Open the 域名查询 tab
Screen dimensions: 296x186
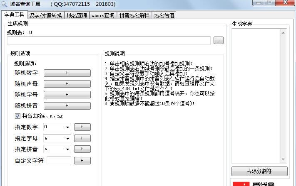[x=77, y=15]
